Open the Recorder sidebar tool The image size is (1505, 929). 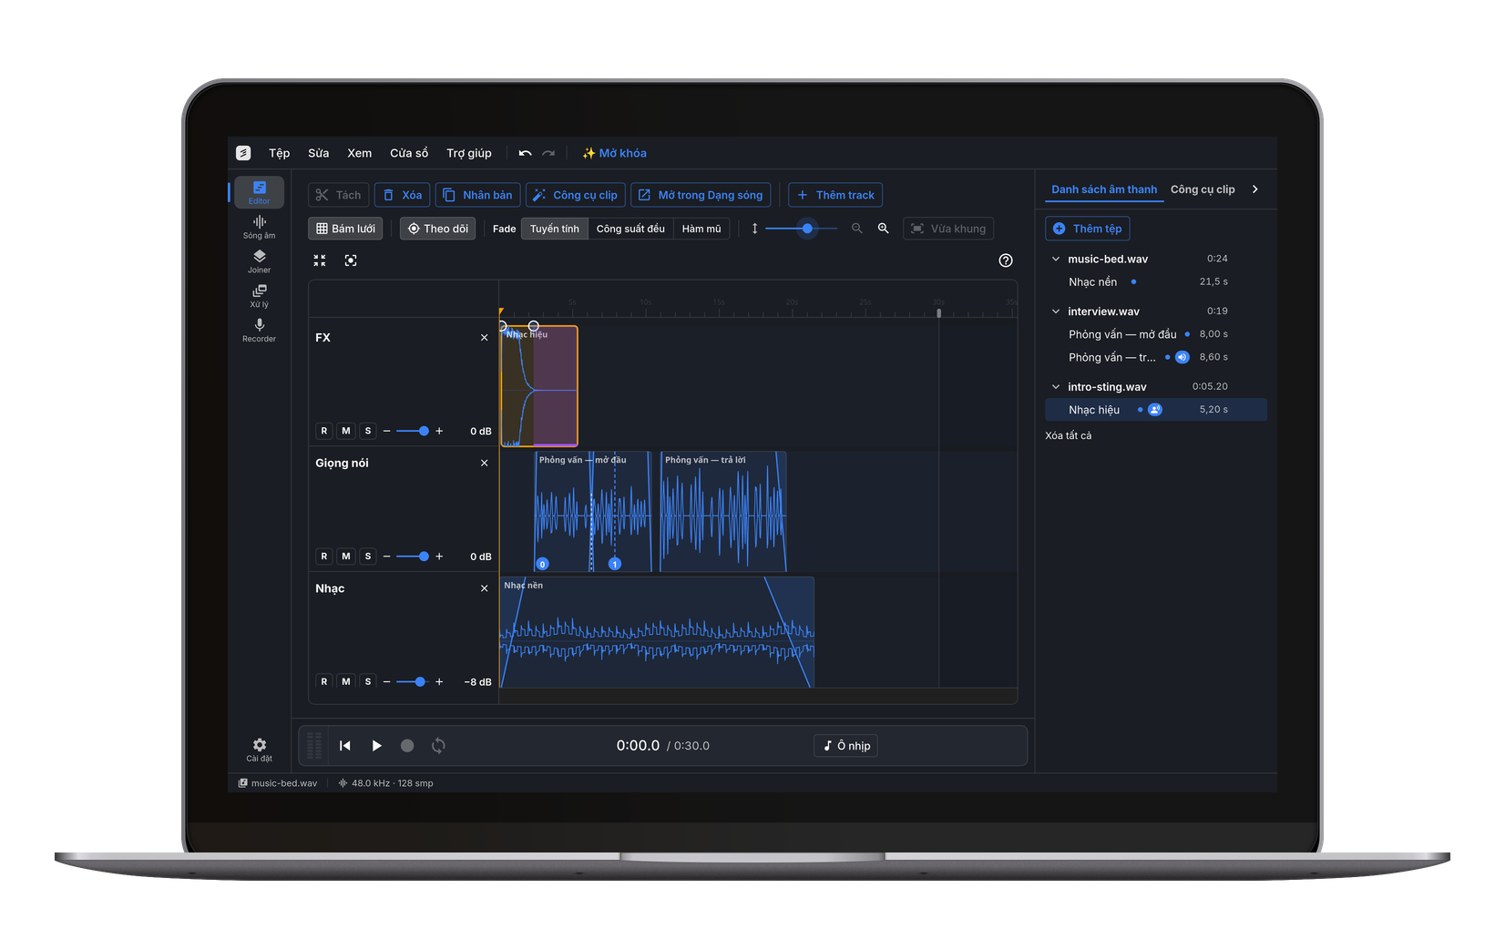coord(259,331)
